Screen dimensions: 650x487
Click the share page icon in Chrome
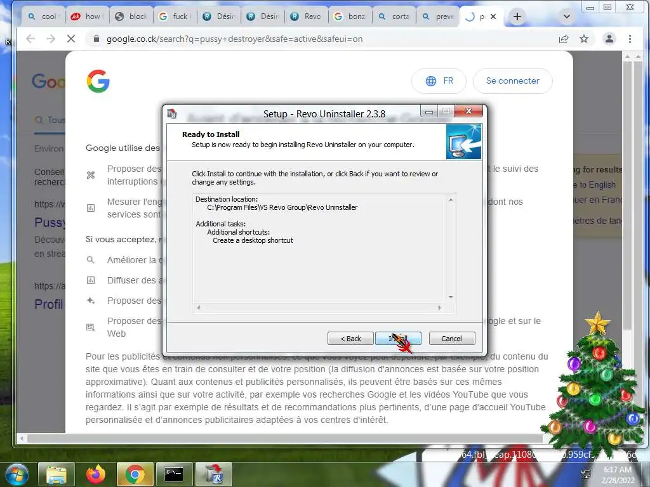pos(564,39)
